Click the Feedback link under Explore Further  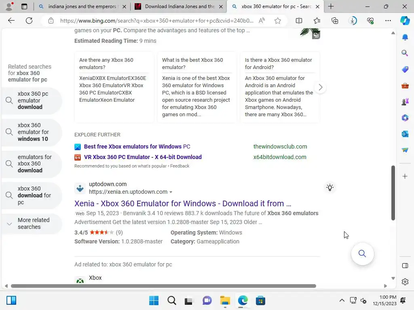180,166
